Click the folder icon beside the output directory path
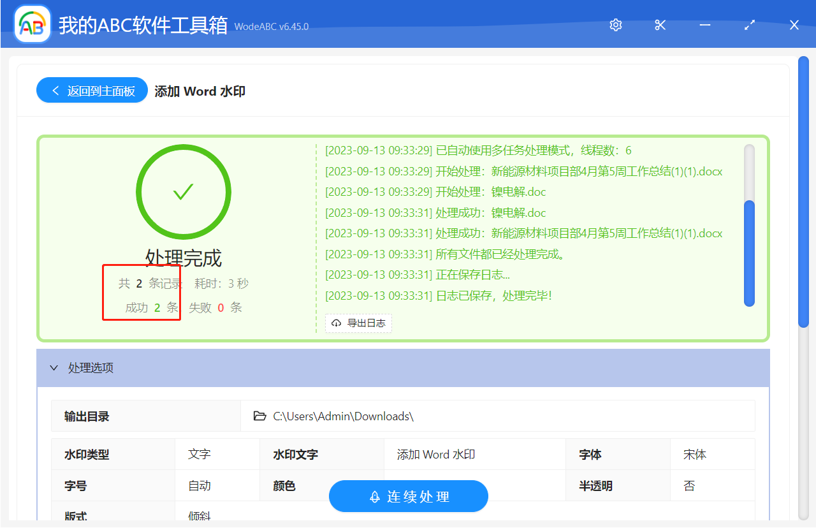 click(x=260, y=415)
